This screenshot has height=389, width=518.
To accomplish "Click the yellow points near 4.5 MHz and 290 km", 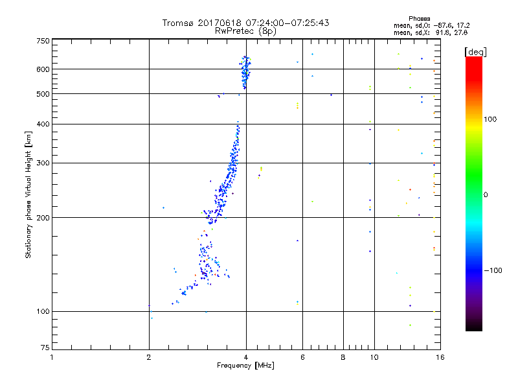I will (261, 169).
